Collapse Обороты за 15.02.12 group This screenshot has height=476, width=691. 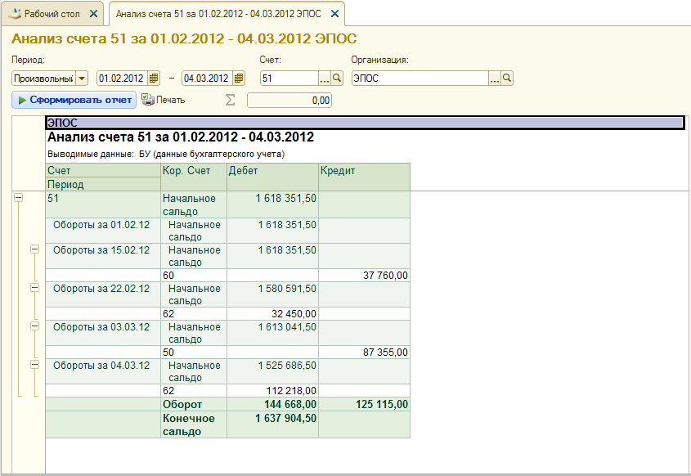(34, 249)
